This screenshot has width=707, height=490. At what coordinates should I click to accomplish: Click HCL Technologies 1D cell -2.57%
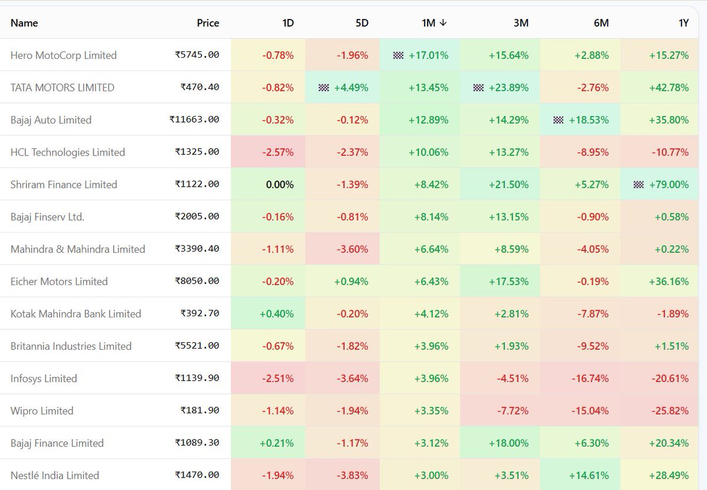coord(268,152)
